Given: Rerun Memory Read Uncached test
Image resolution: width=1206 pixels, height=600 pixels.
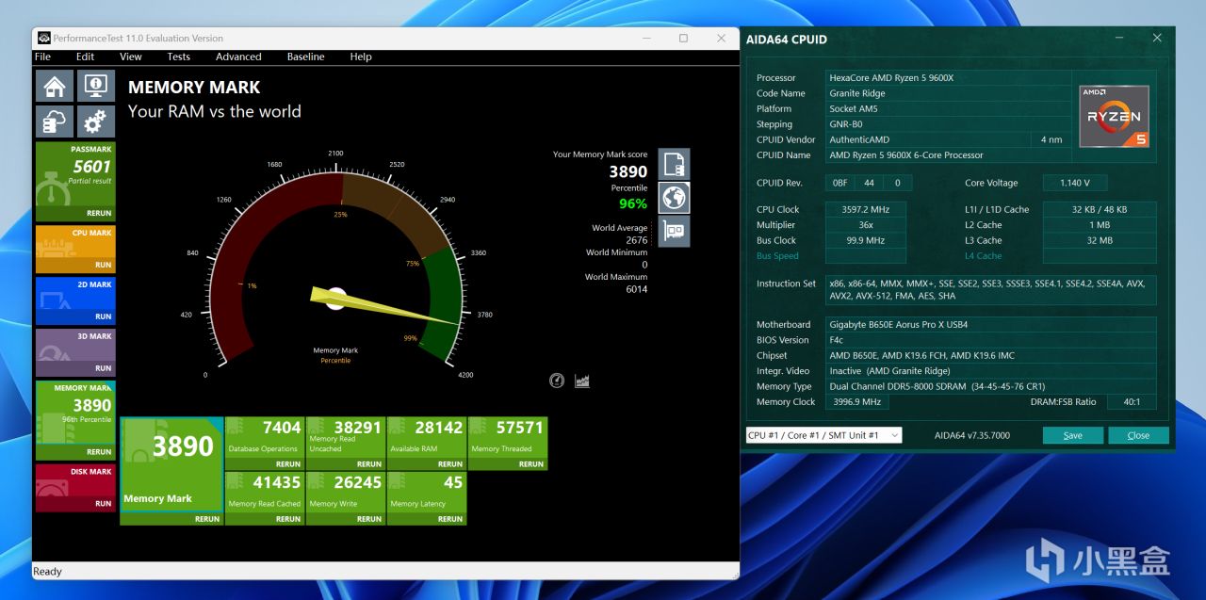Looking at the screenshot, I should click(369, 464).
